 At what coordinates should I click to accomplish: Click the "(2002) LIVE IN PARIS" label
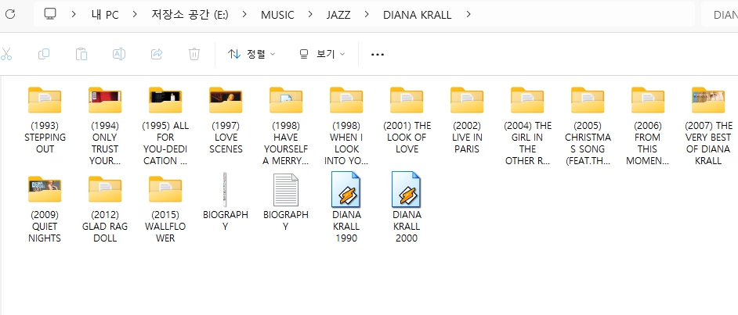[467, 138]
